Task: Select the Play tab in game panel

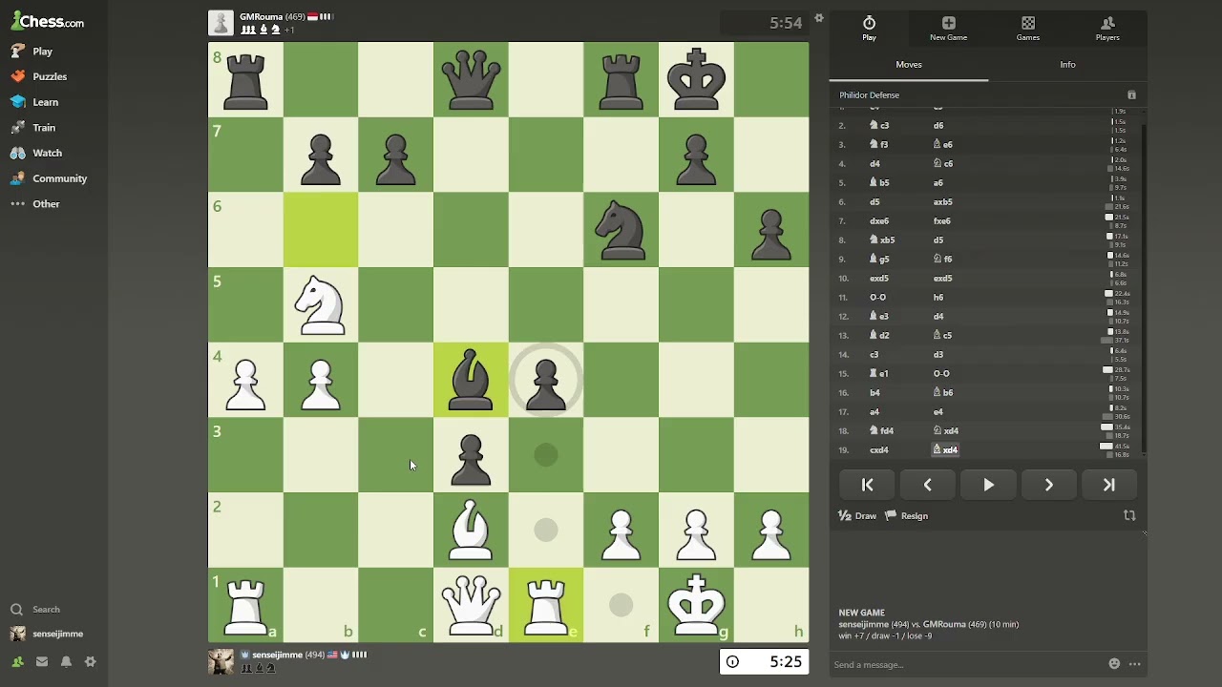Action: tap(869, 29)
